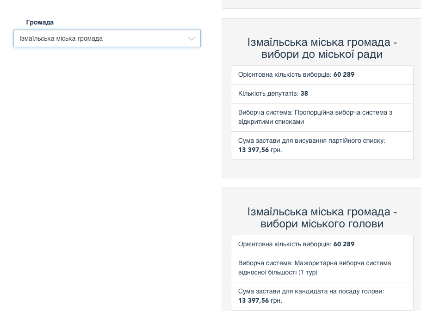This screenshot has height=311, width=421.
Task: Select the Мажоритарна виборча система row
Action: pyautogui.click(x=322, y=268)
